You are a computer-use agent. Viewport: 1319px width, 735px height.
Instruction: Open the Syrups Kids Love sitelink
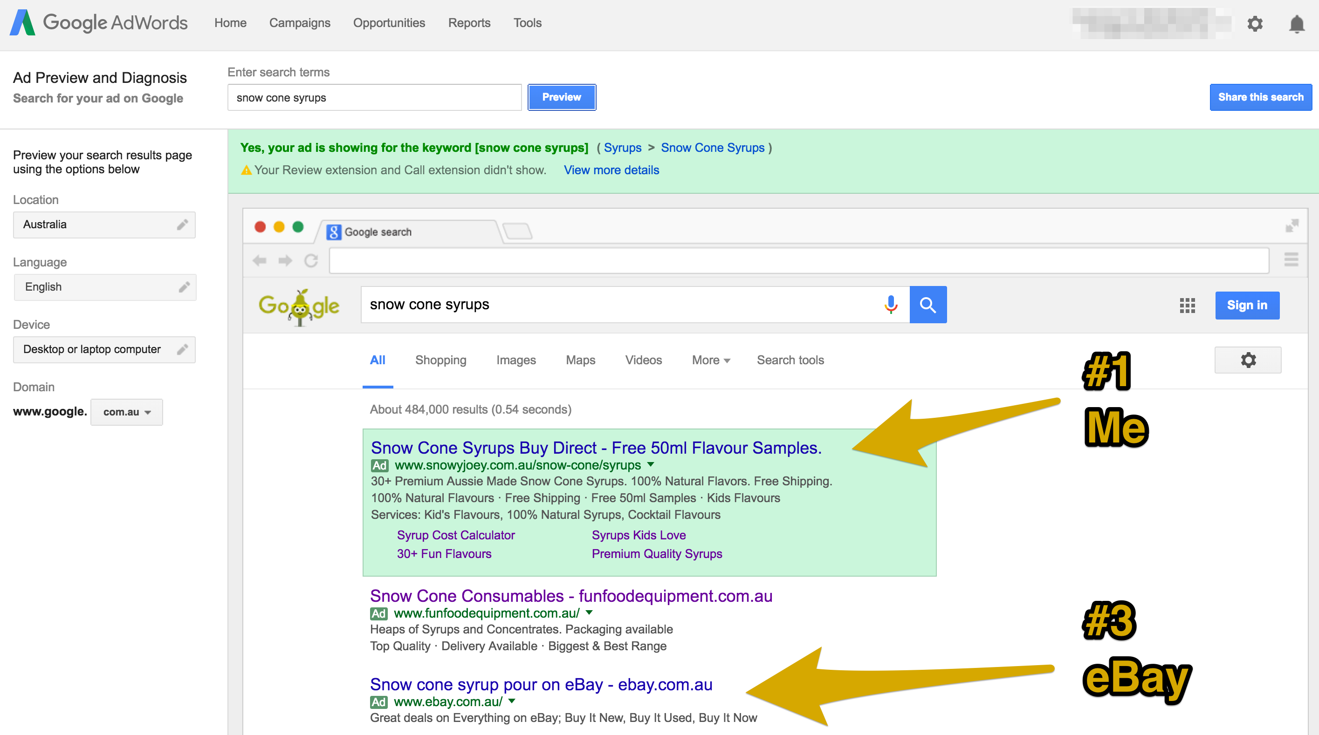pyautogui.click(x=639, y=535)
